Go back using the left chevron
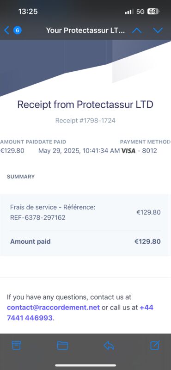The height and width of the screenshot is (370, 171). [x=6, y=30]
